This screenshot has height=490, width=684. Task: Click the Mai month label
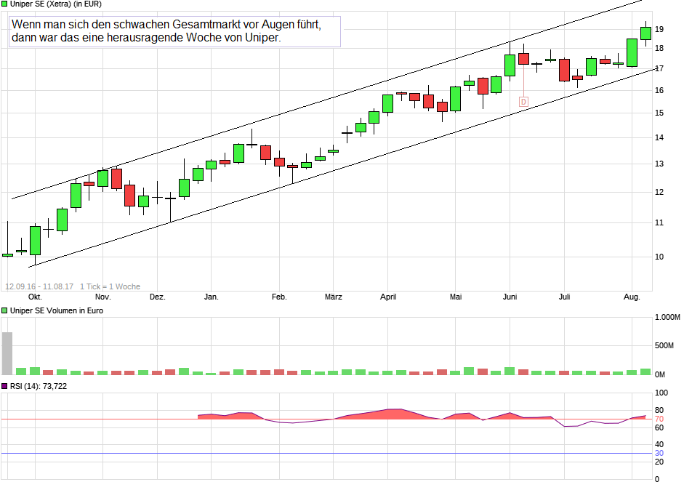[456, 297]
